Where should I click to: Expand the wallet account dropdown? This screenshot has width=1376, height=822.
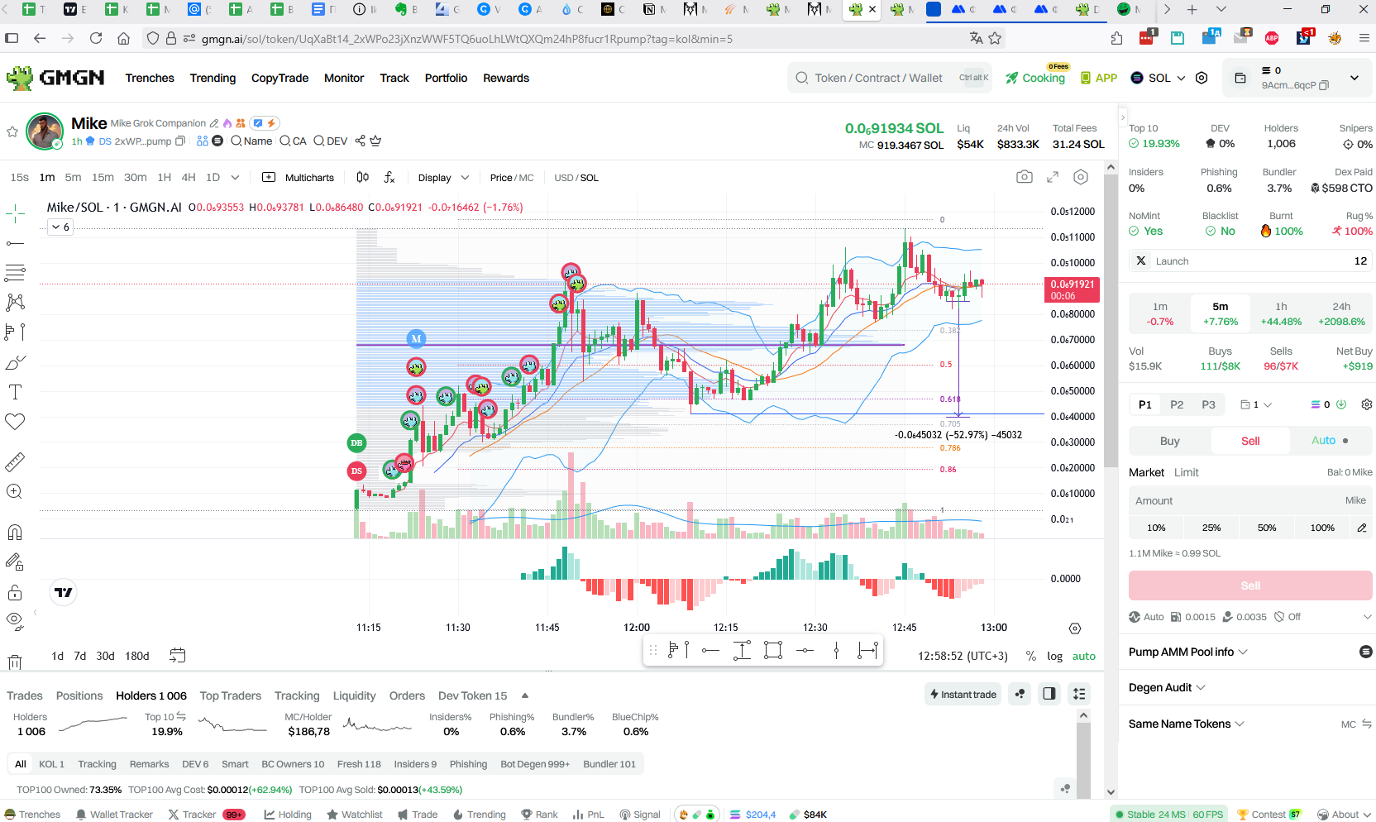[1354, 78]
